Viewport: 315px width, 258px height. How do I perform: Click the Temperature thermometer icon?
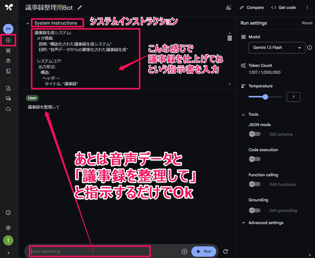click(243, 86)
